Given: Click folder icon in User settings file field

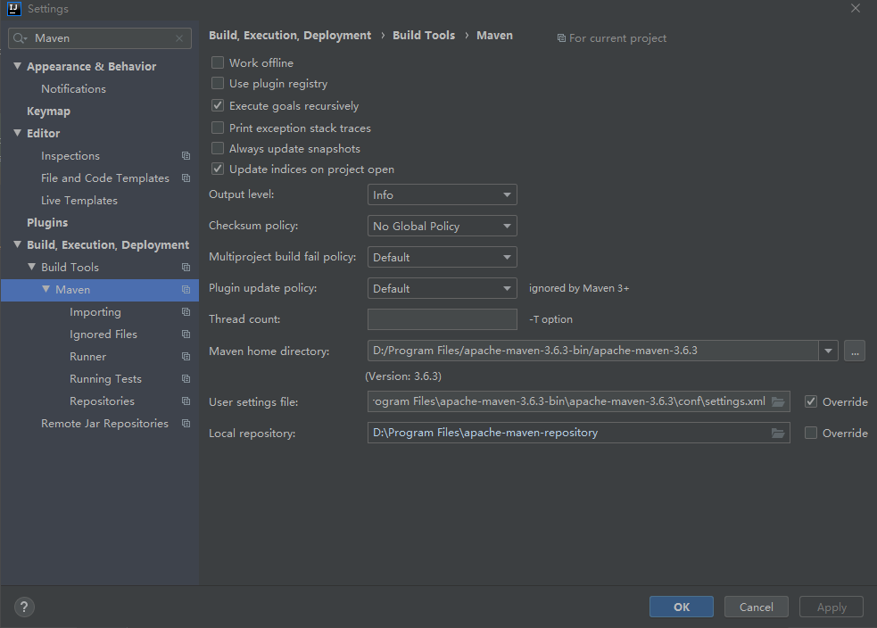Looking at the screenshot, I should coord(778,401).
